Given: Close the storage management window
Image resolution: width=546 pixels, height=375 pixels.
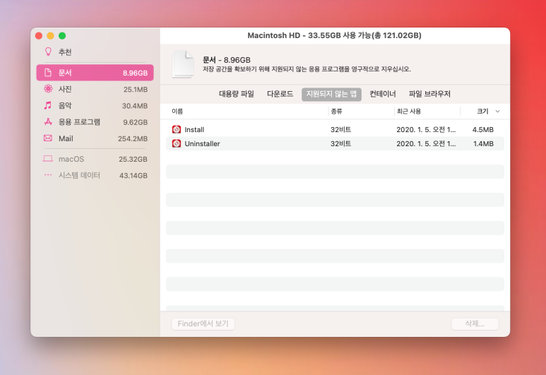Looking at the screenshot, I should coord(39,35).
